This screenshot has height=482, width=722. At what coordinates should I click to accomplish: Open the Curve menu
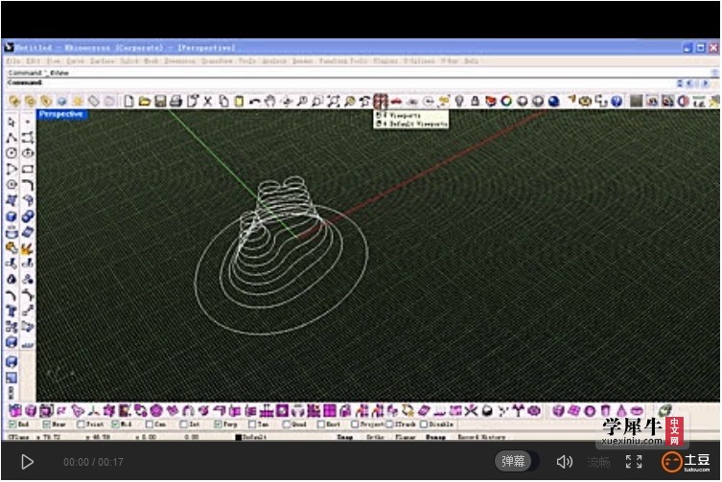pos(75,60)
